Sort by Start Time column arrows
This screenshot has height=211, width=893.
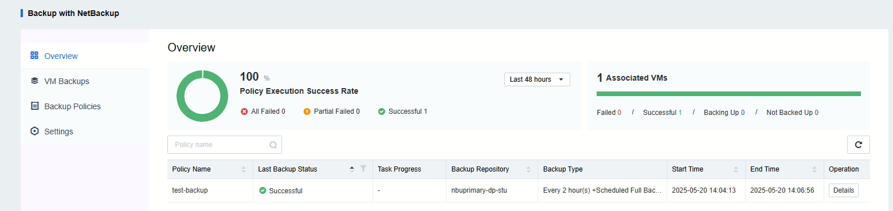coord(736,169)
